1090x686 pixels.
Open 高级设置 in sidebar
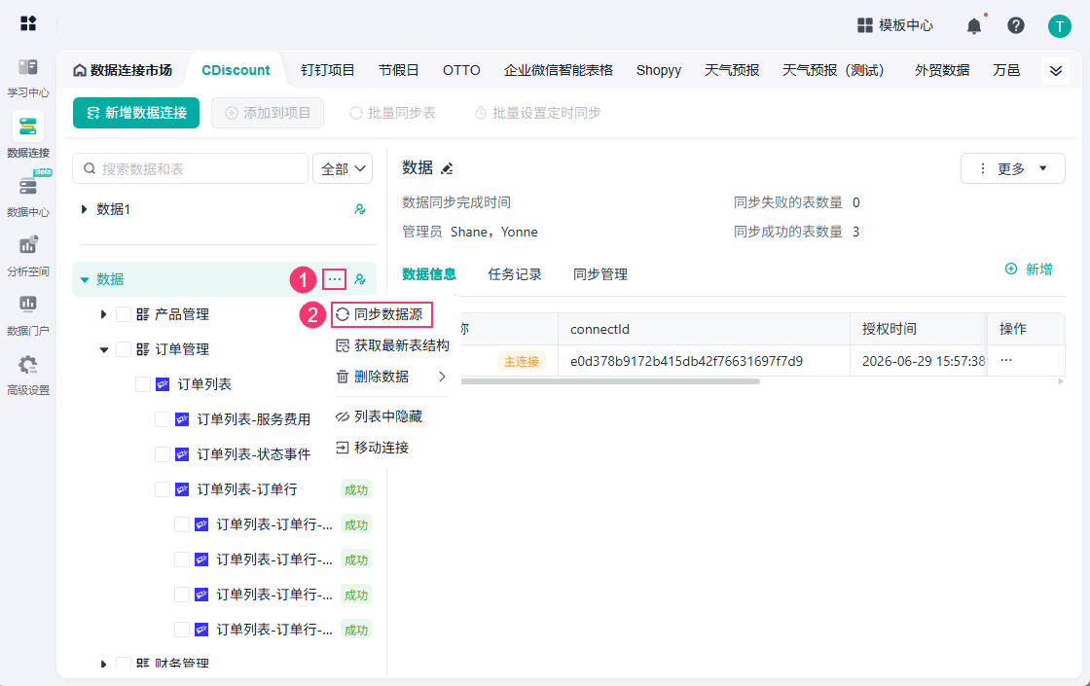[x=28, y=375]
